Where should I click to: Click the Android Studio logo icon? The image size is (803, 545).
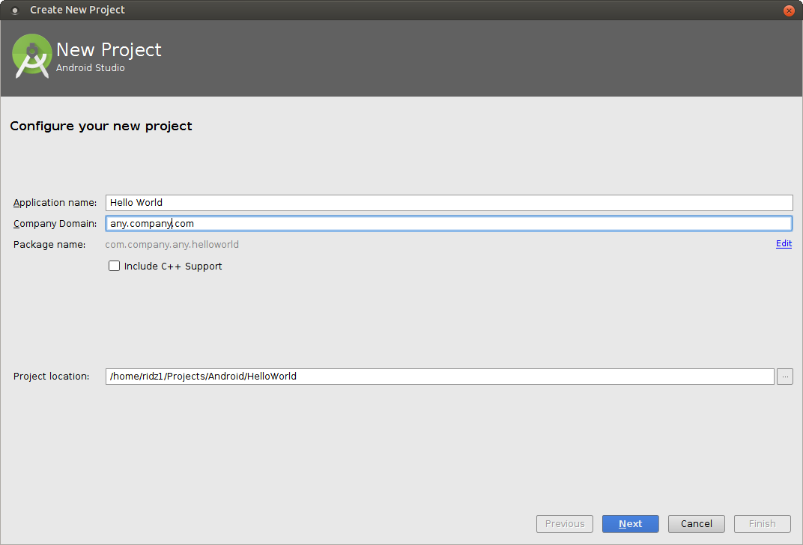pos(31,56)
